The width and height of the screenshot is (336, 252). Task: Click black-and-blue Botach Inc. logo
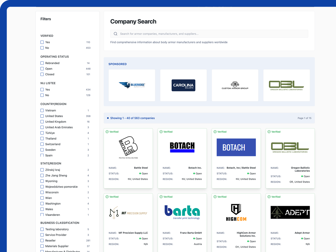coord(182,147)
